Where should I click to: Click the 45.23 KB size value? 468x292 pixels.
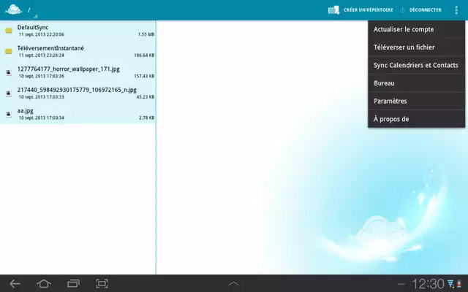tap(146, 97)
